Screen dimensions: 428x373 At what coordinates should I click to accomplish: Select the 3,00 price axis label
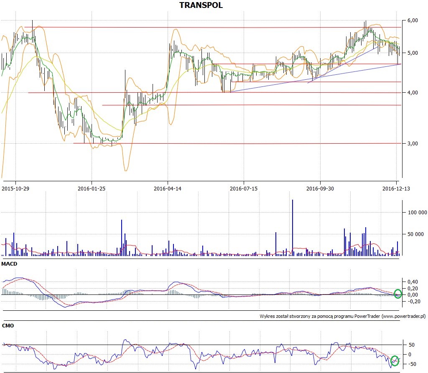coord(413,144)
